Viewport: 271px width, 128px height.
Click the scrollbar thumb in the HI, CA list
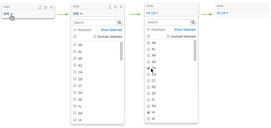point(195,50)
